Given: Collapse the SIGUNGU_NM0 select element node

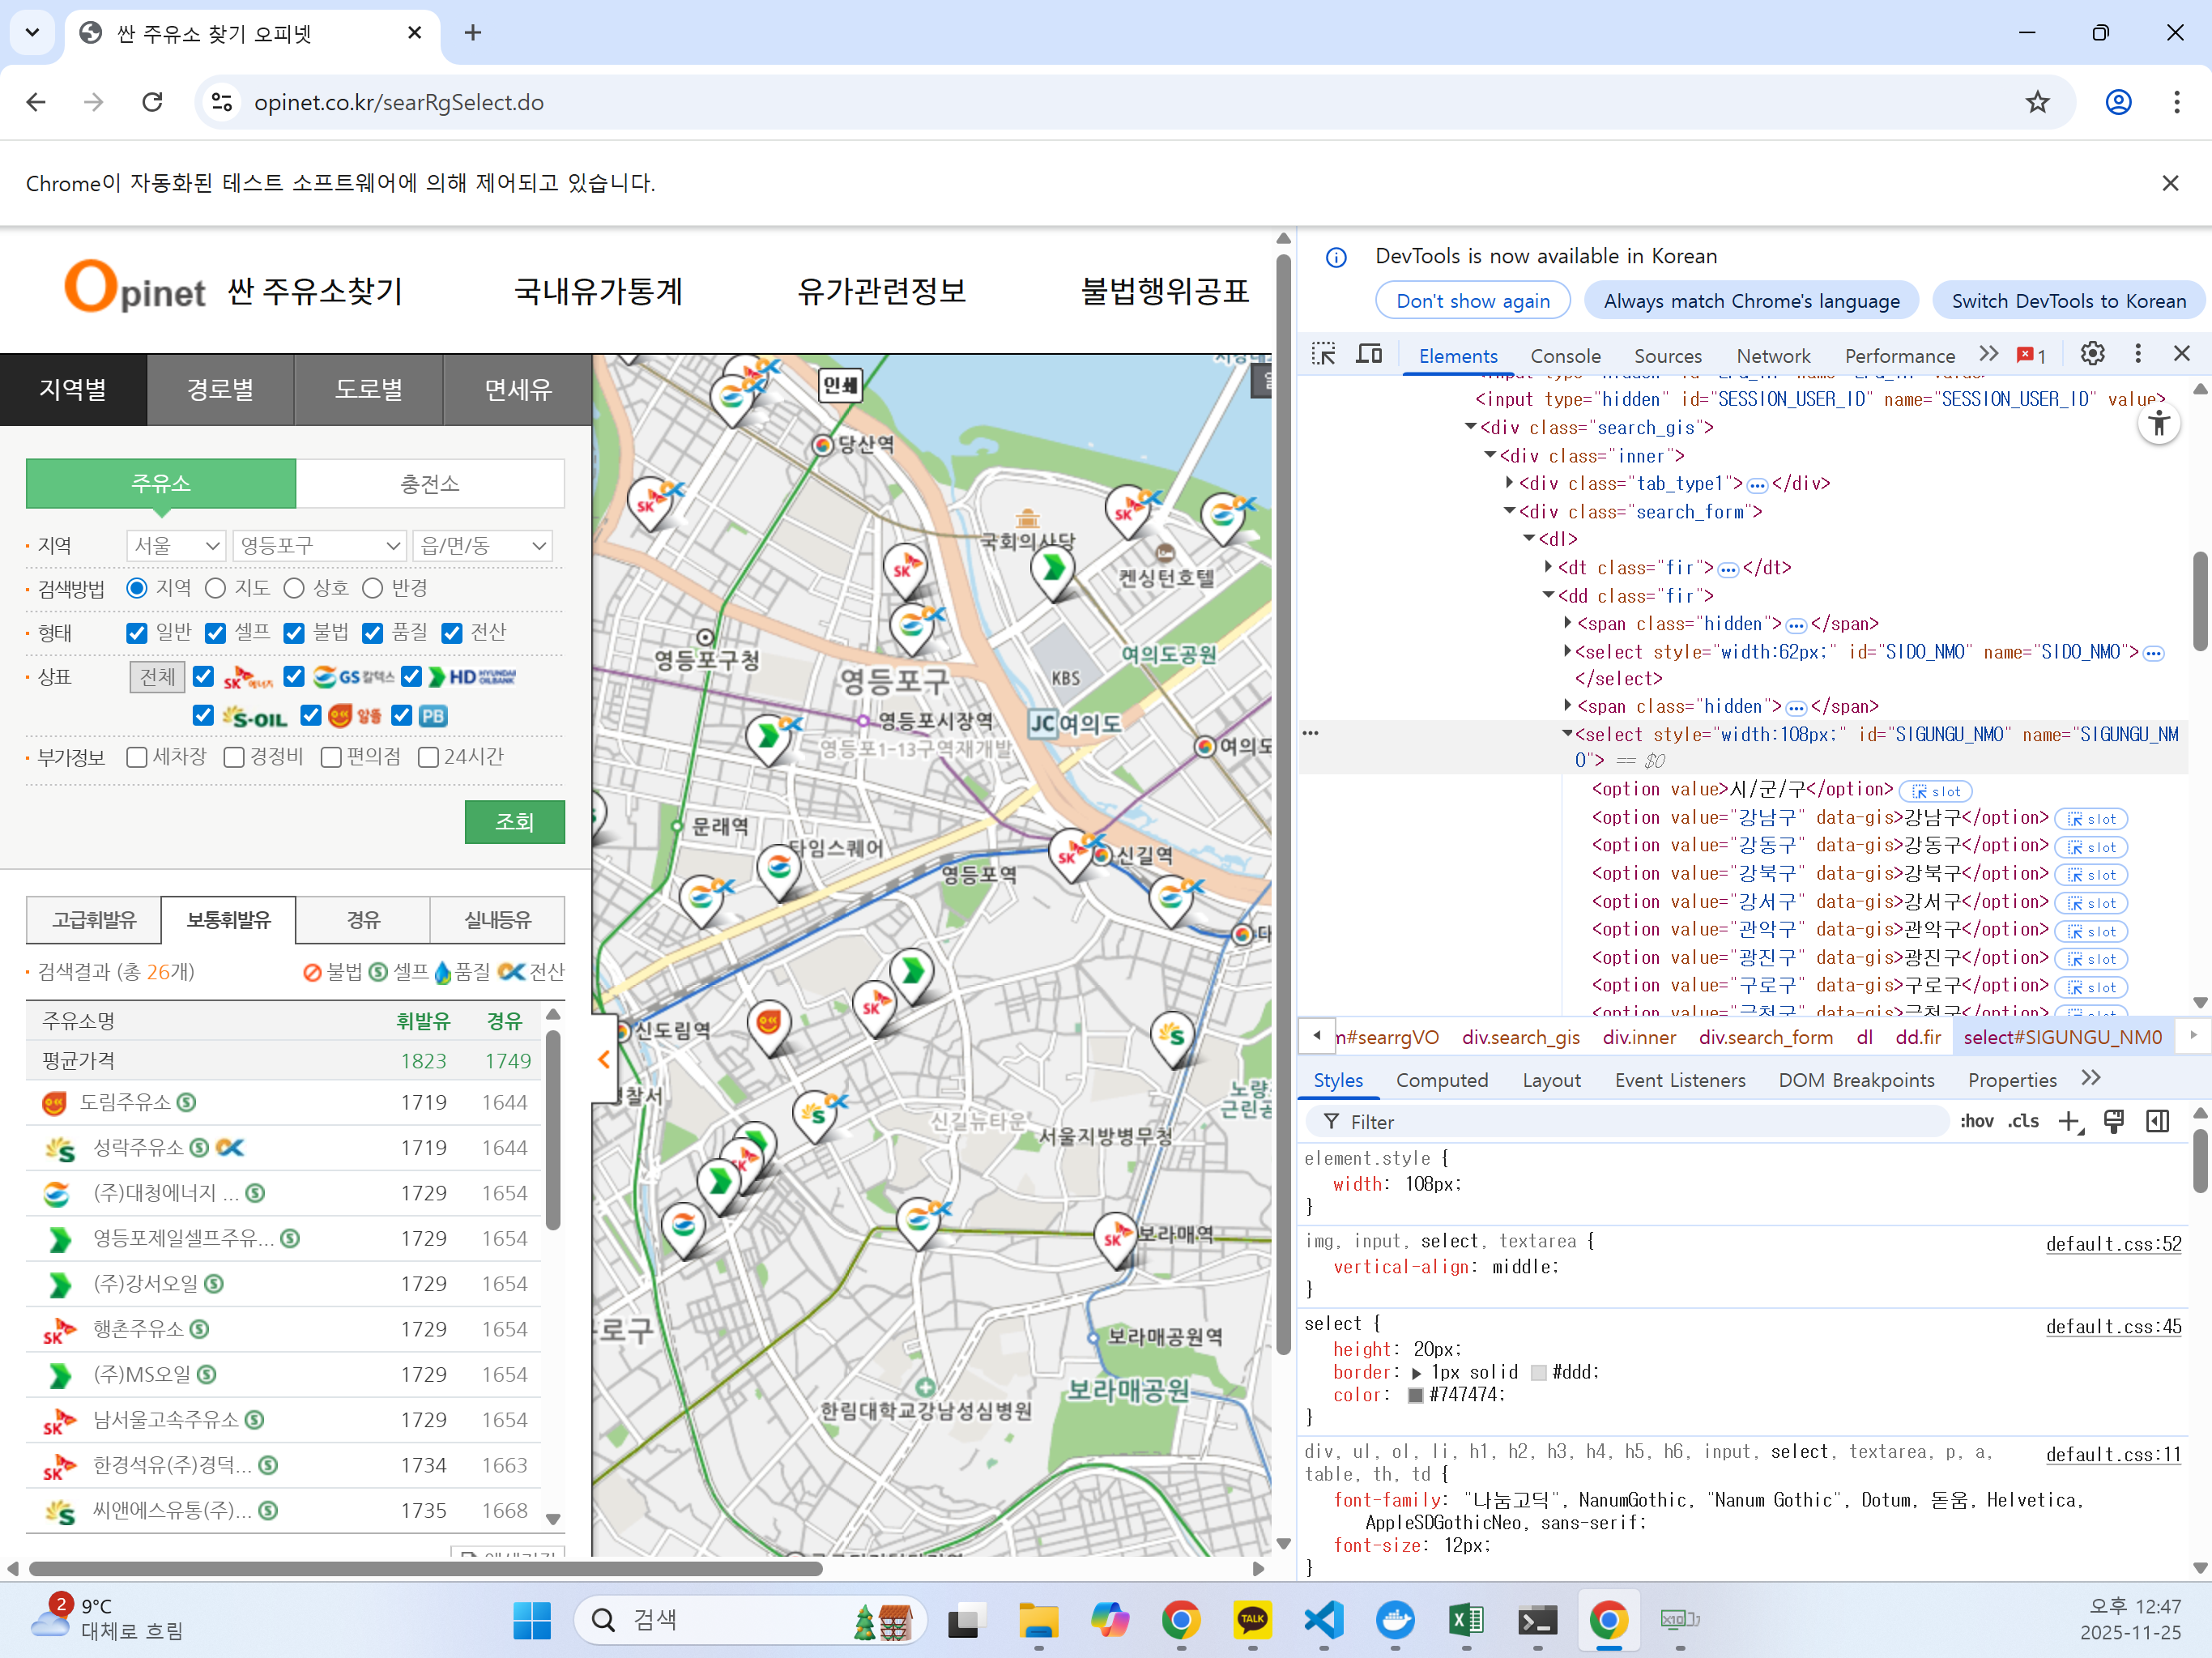Looking at the screenshot, I should click(x=1567, y=734).
